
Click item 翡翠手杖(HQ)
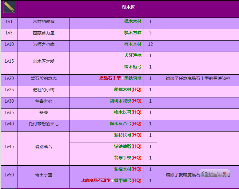click(128, 158)
